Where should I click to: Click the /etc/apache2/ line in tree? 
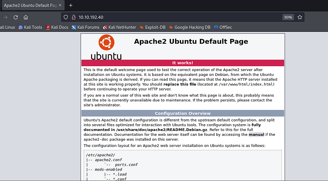click(x=100, y=155)
